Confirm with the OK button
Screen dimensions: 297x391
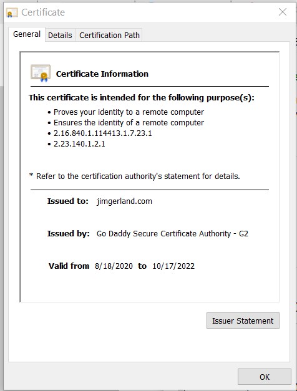coord(265,377)
